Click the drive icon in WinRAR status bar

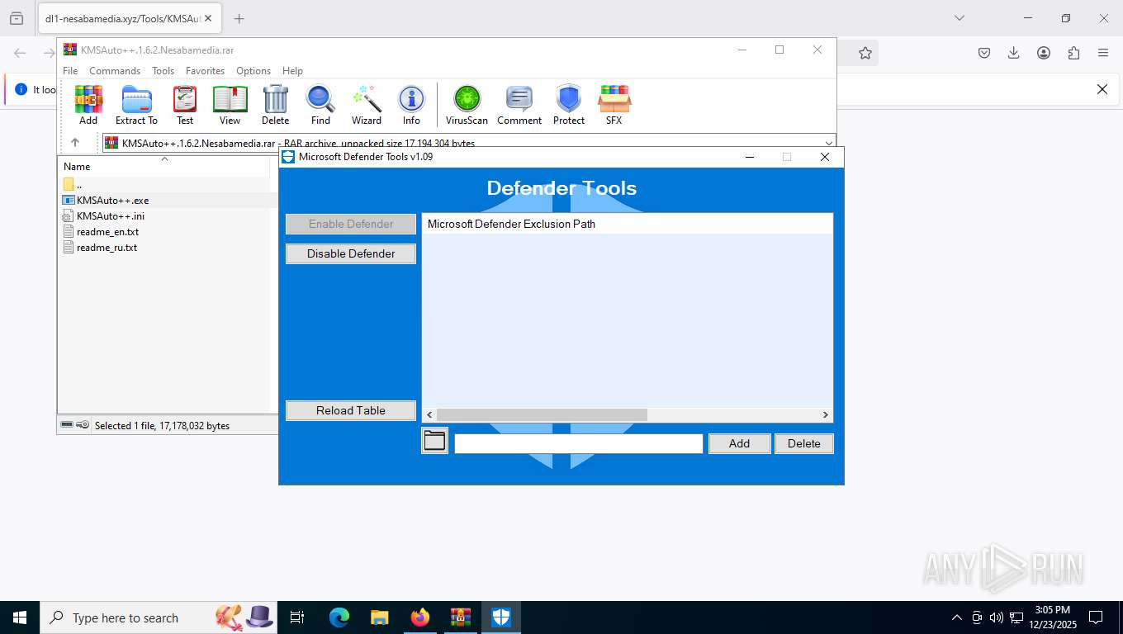tap(68, 425)
